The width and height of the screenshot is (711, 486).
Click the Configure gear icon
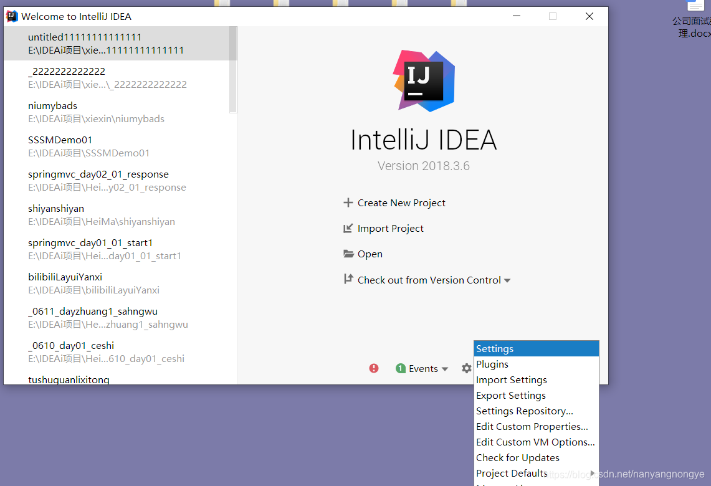(467, 368)
